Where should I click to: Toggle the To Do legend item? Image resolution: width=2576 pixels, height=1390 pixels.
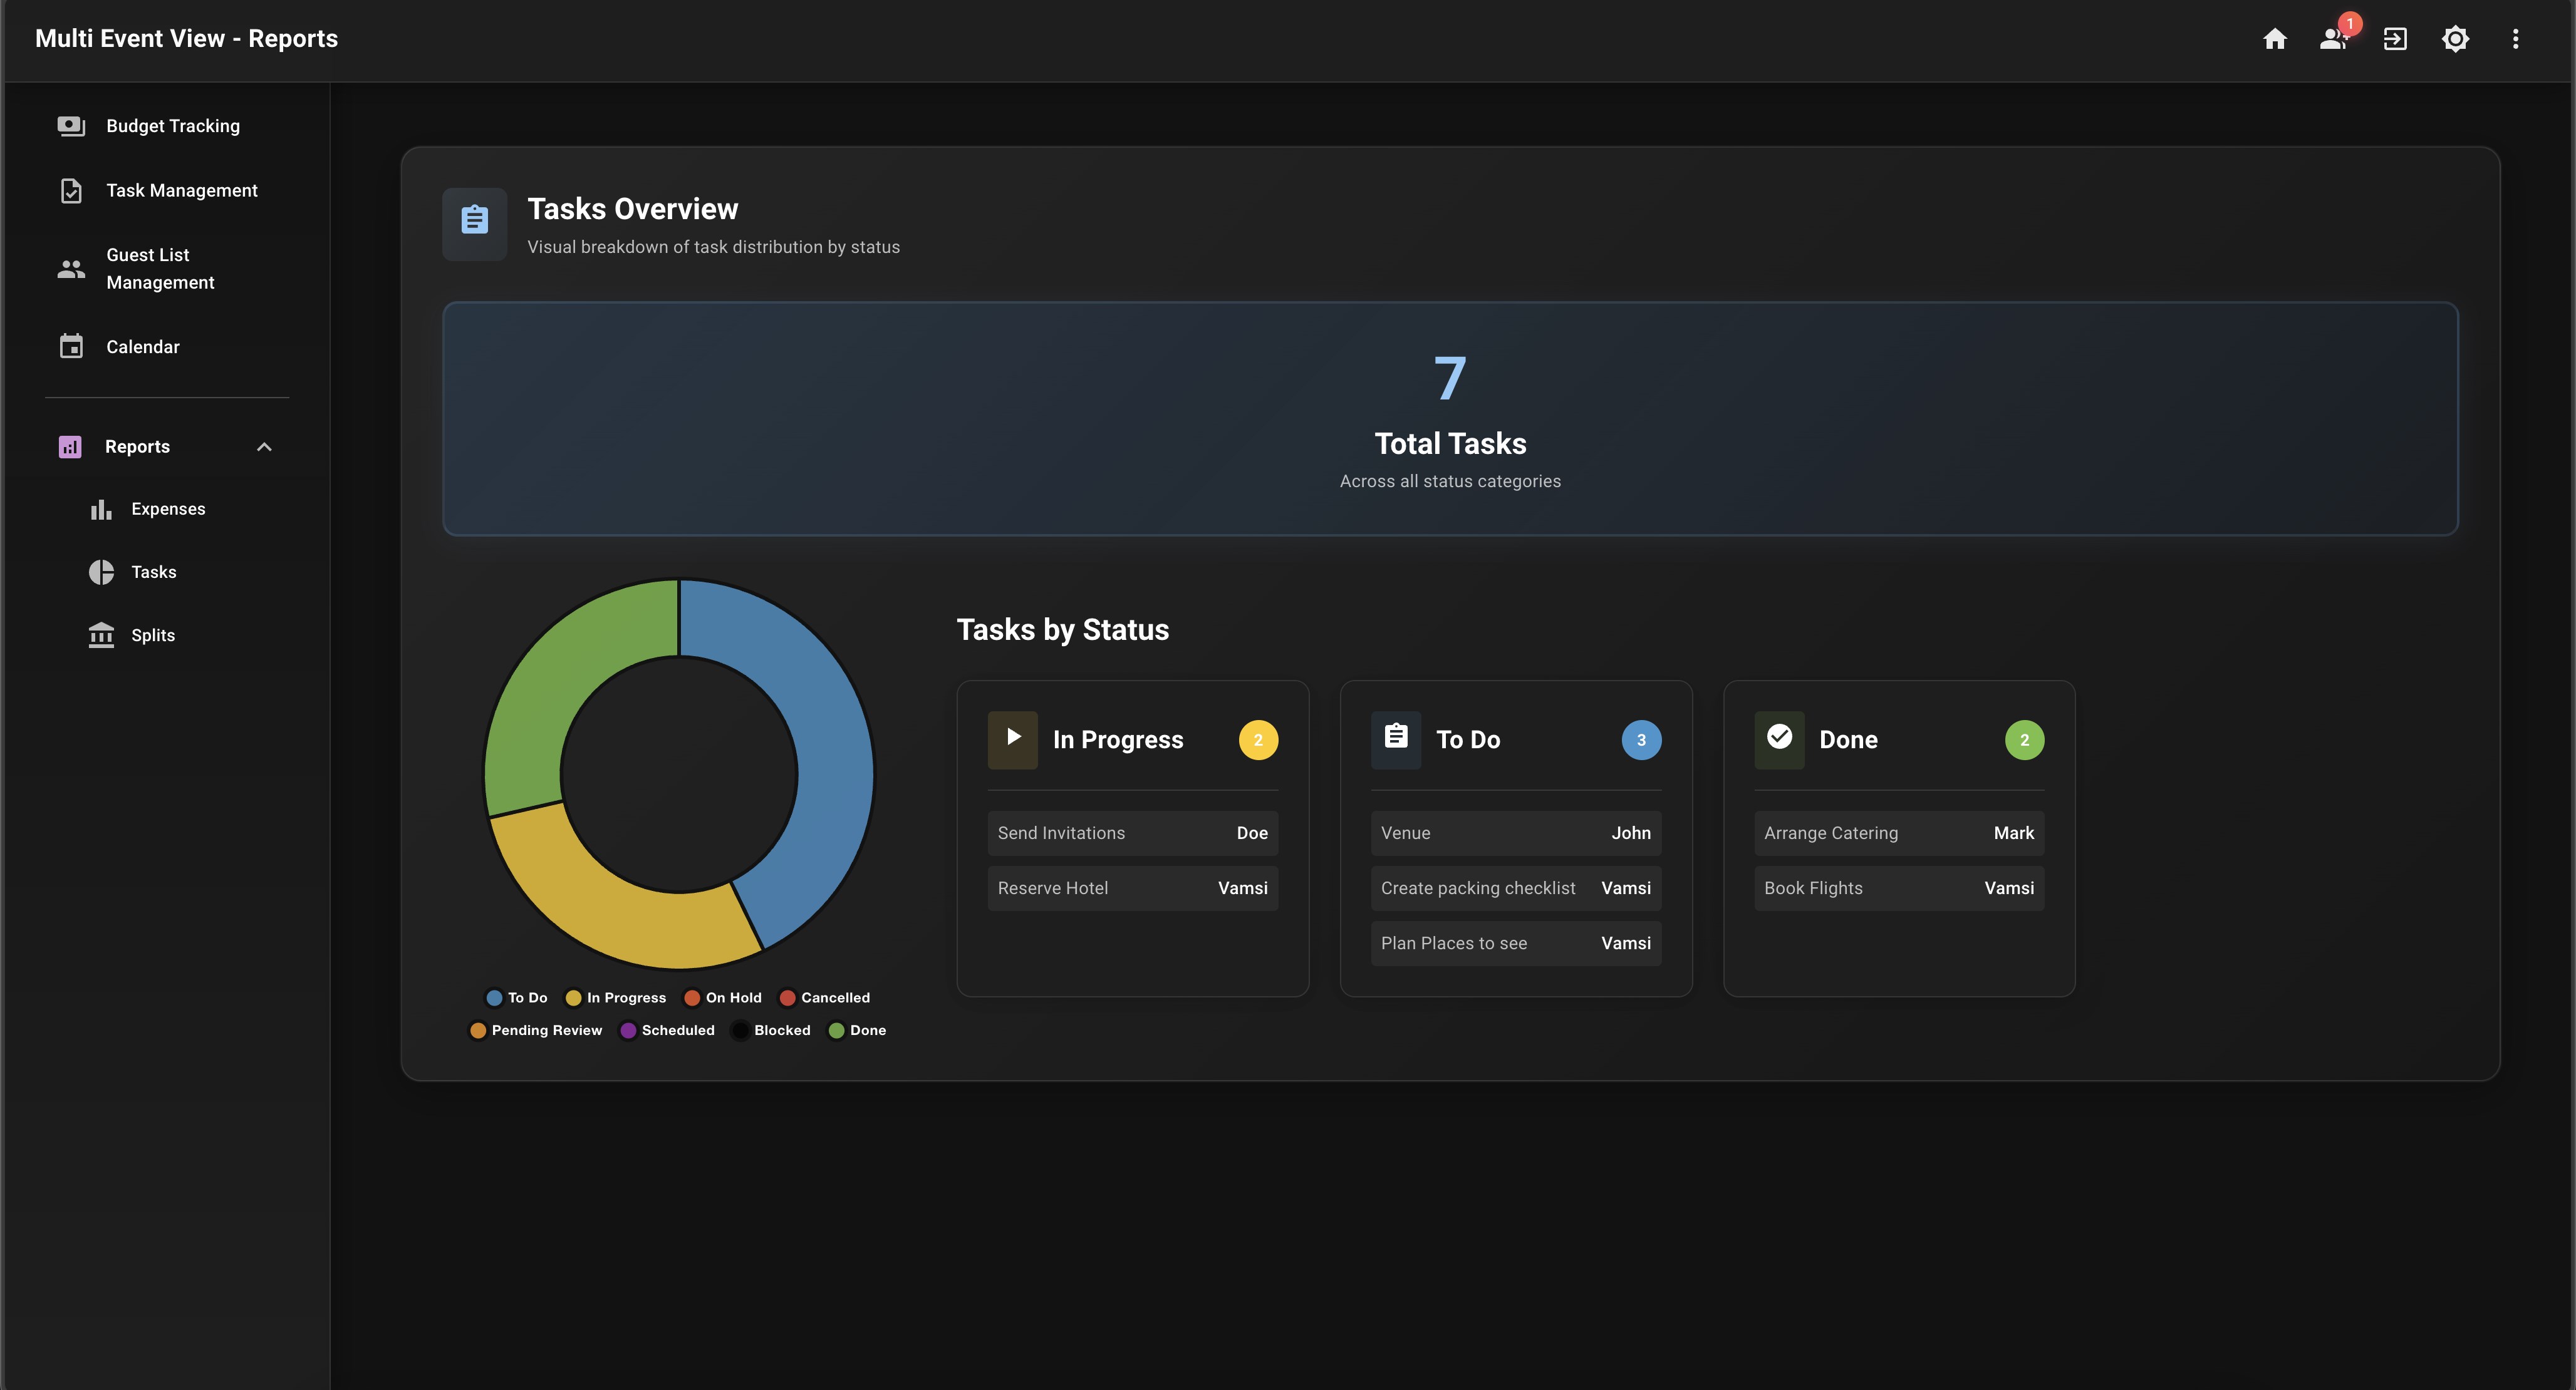(516, 997)
